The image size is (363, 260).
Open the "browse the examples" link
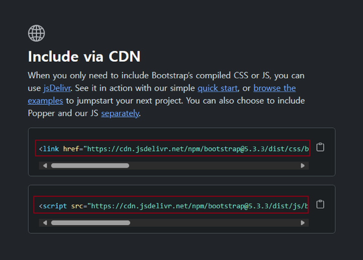point(274,88)
